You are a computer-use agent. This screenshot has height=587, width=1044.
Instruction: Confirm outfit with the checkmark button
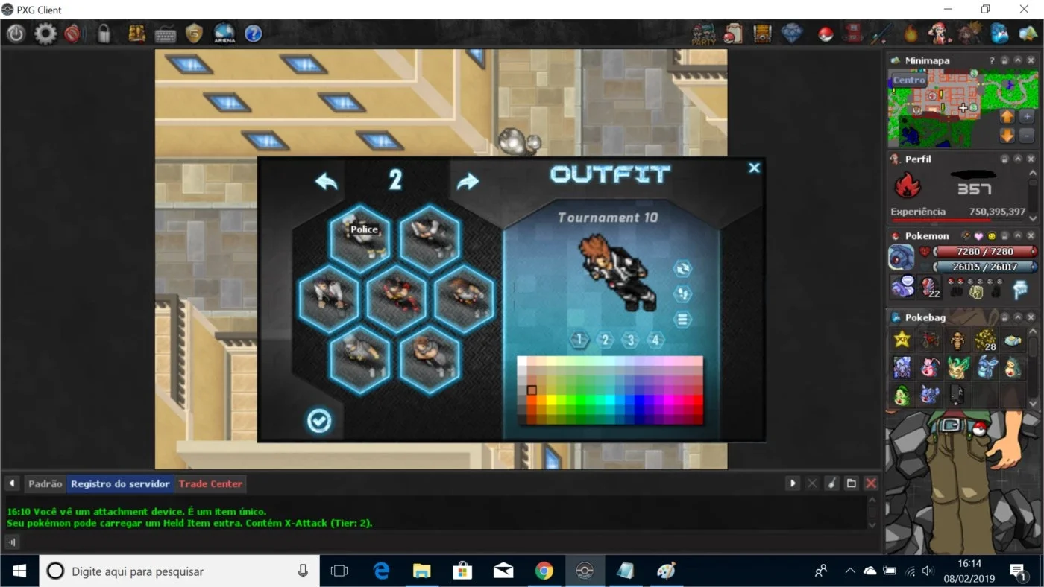[x=319, y=422]
